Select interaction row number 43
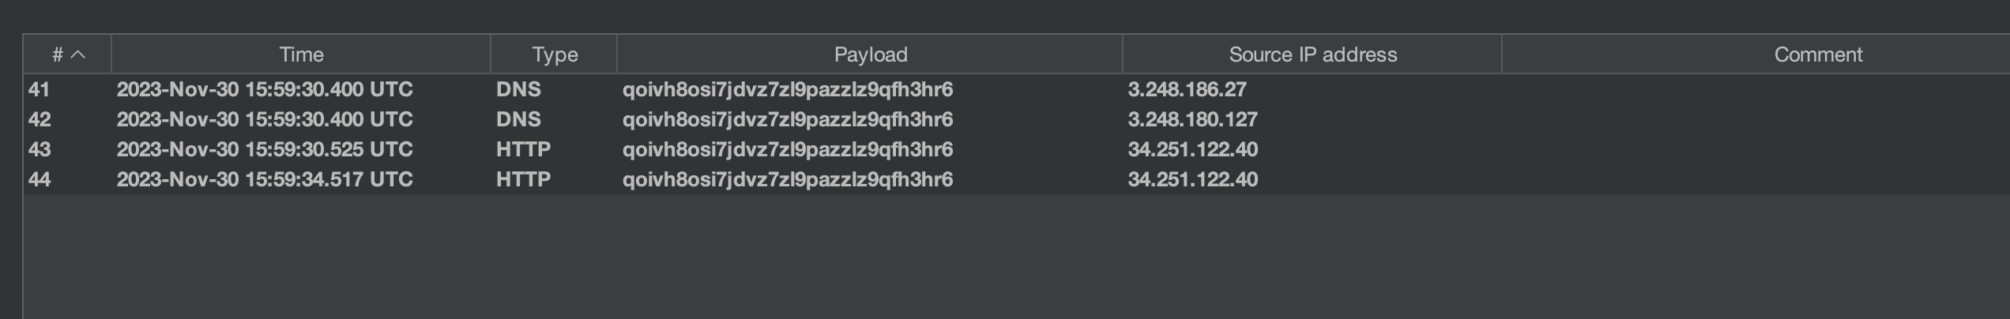This screenshot has width=2010, height=319. [x=40, y=149]
